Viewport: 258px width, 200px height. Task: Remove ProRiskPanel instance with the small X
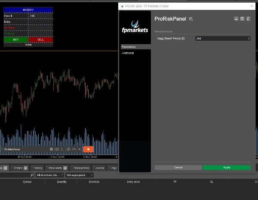click(x=80, y=149)
